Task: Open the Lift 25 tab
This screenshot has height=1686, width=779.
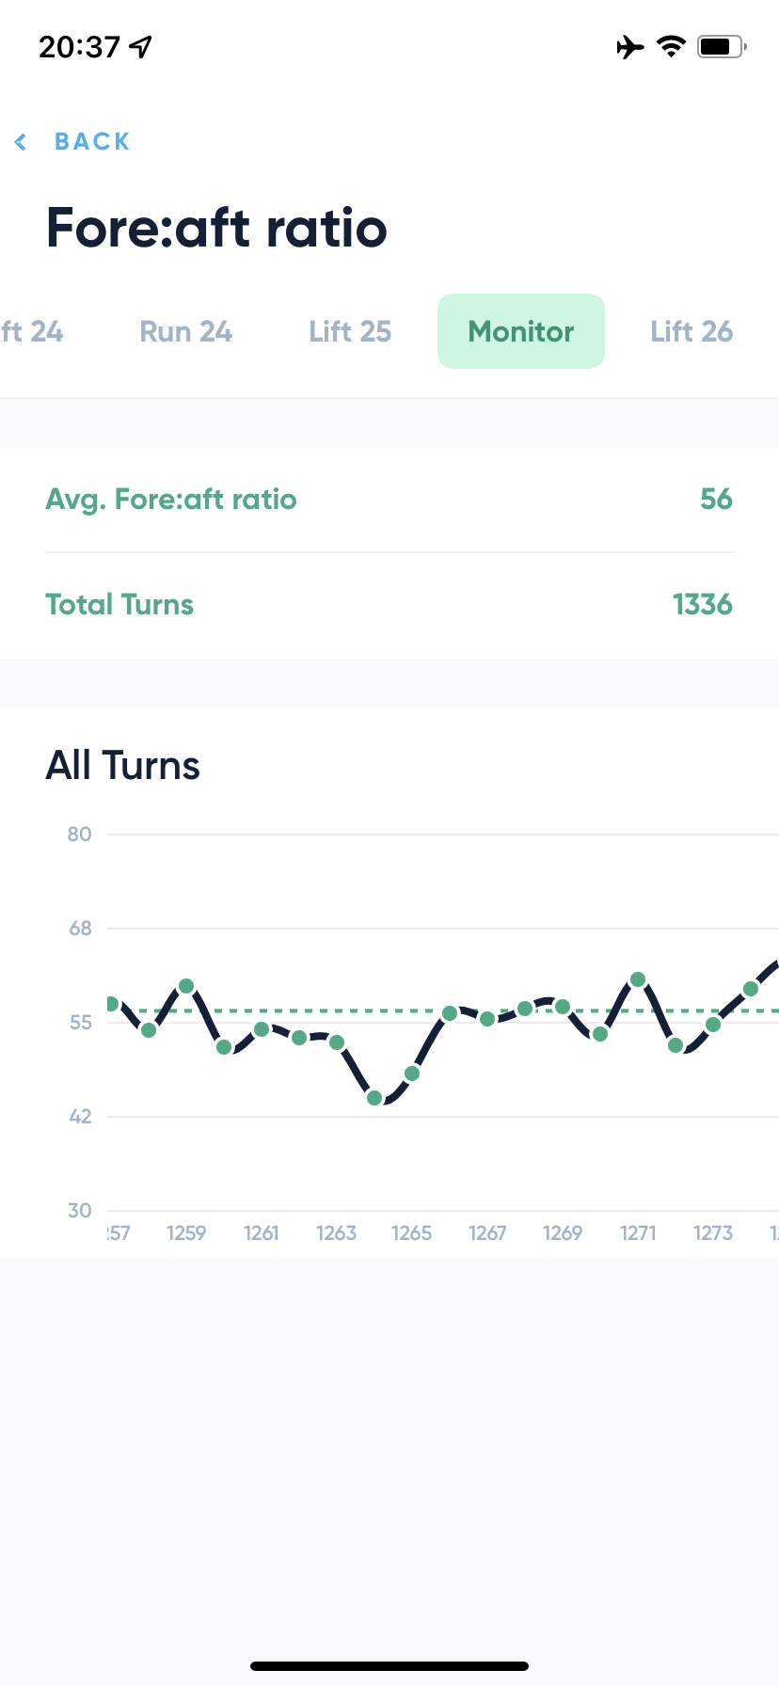Action: (350, 331)
